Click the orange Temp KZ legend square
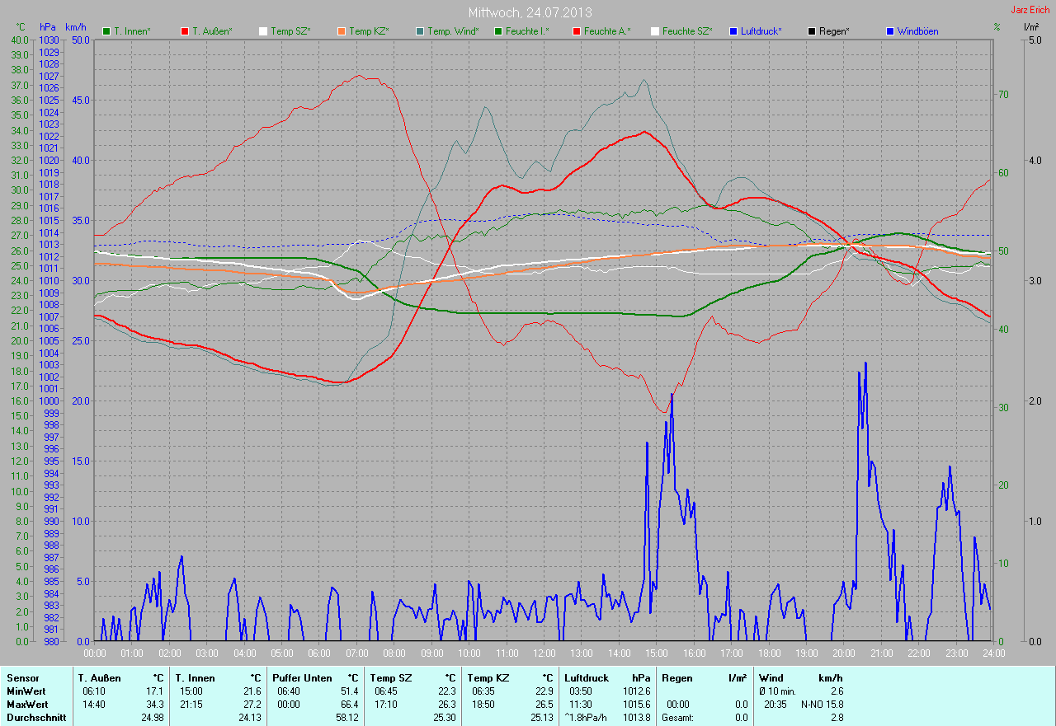1056x726 pixels. (342, 31)
